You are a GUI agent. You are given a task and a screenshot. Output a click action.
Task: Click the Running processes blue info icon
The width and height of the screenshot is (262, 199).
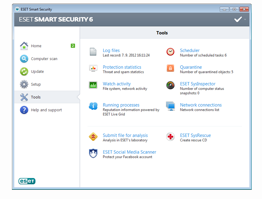point(93,106)
